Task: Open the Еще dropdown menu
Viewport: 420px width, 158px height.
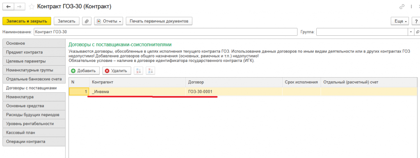Action: coord(399,21)
